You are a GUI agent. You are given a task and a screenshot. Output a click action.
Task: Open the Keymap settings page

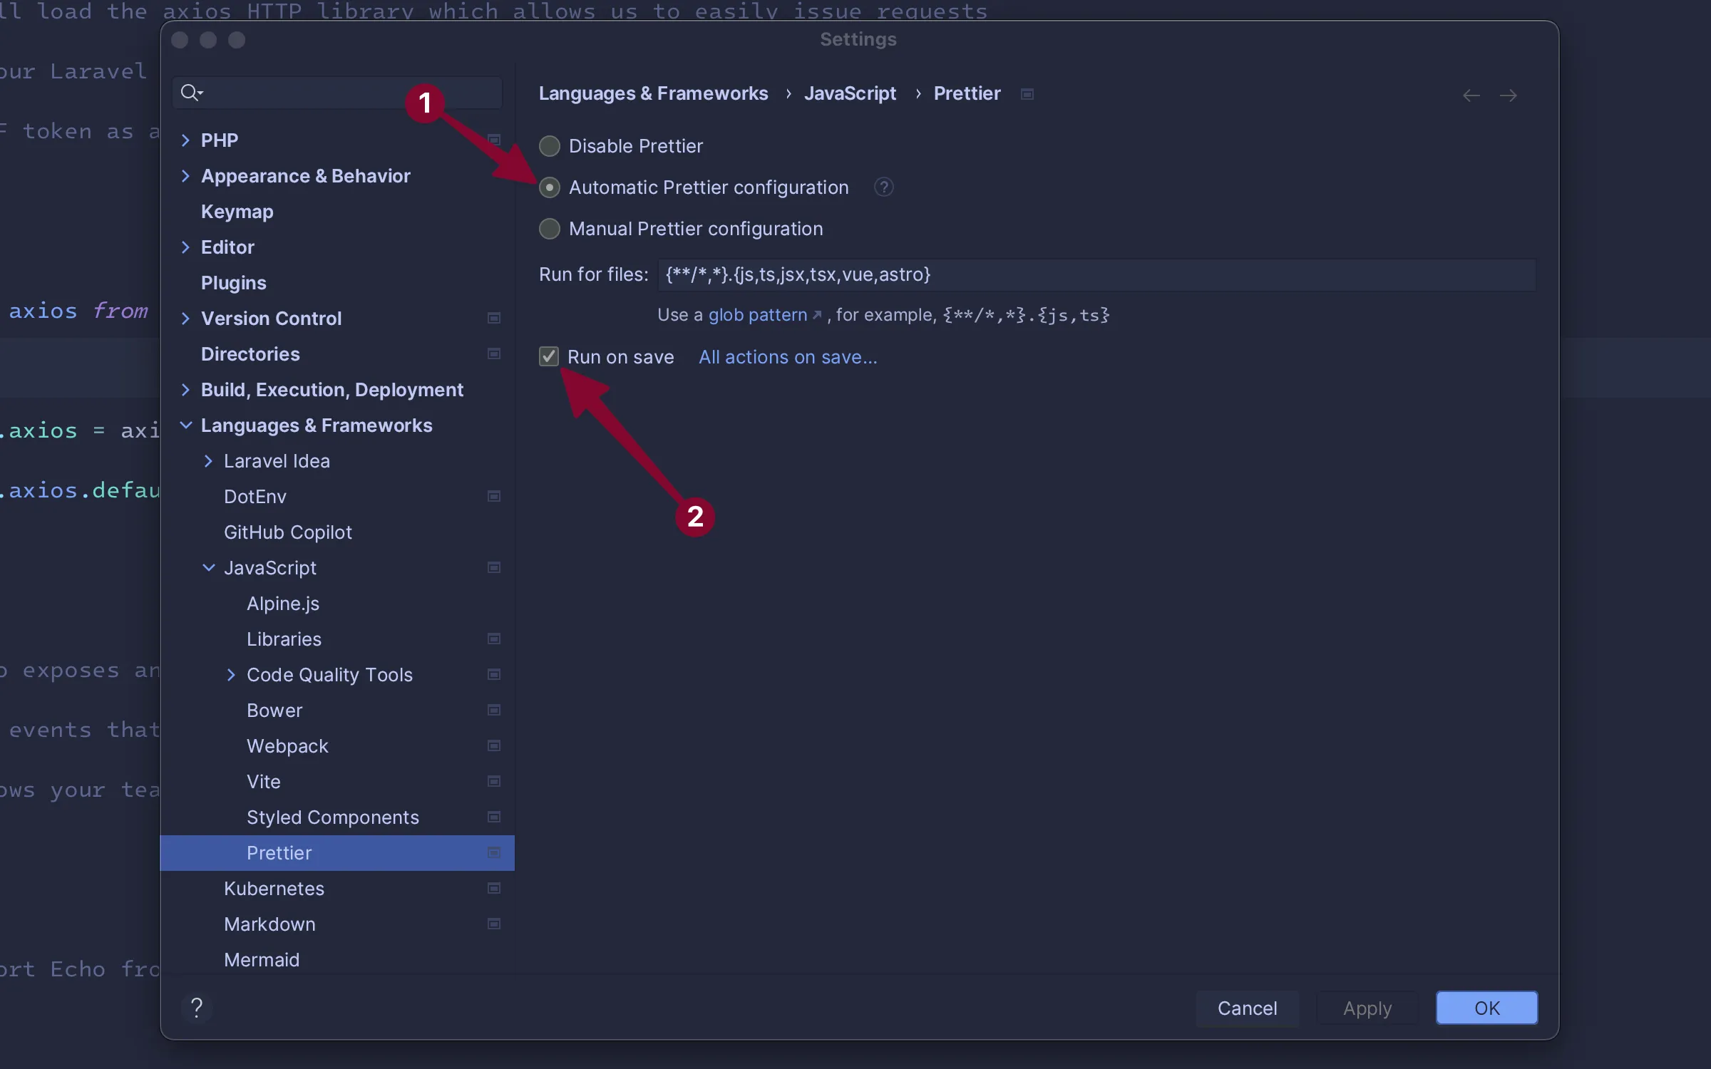[x=237, y=212]
